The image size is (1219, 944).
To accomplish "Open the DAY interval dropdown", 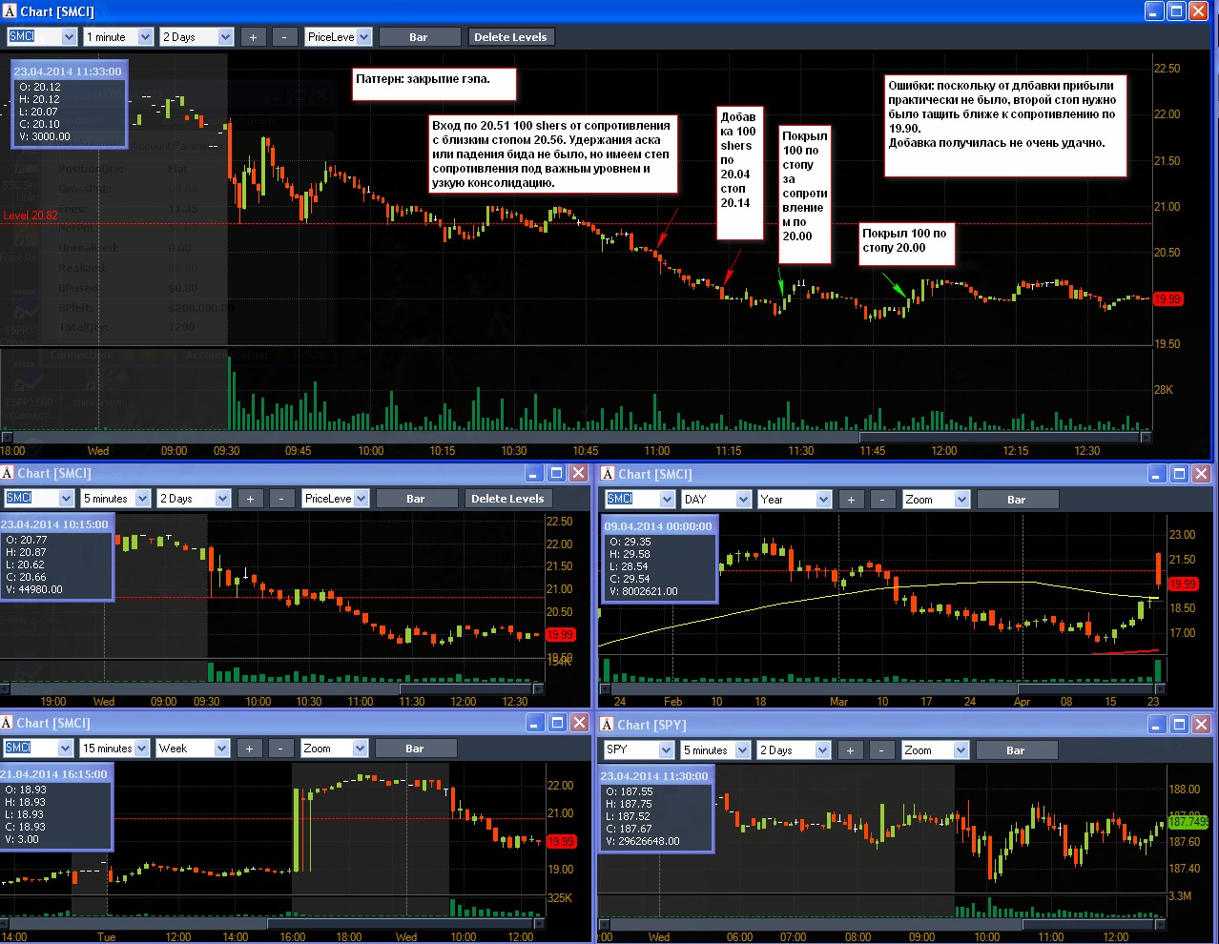I will coord(742,500).
